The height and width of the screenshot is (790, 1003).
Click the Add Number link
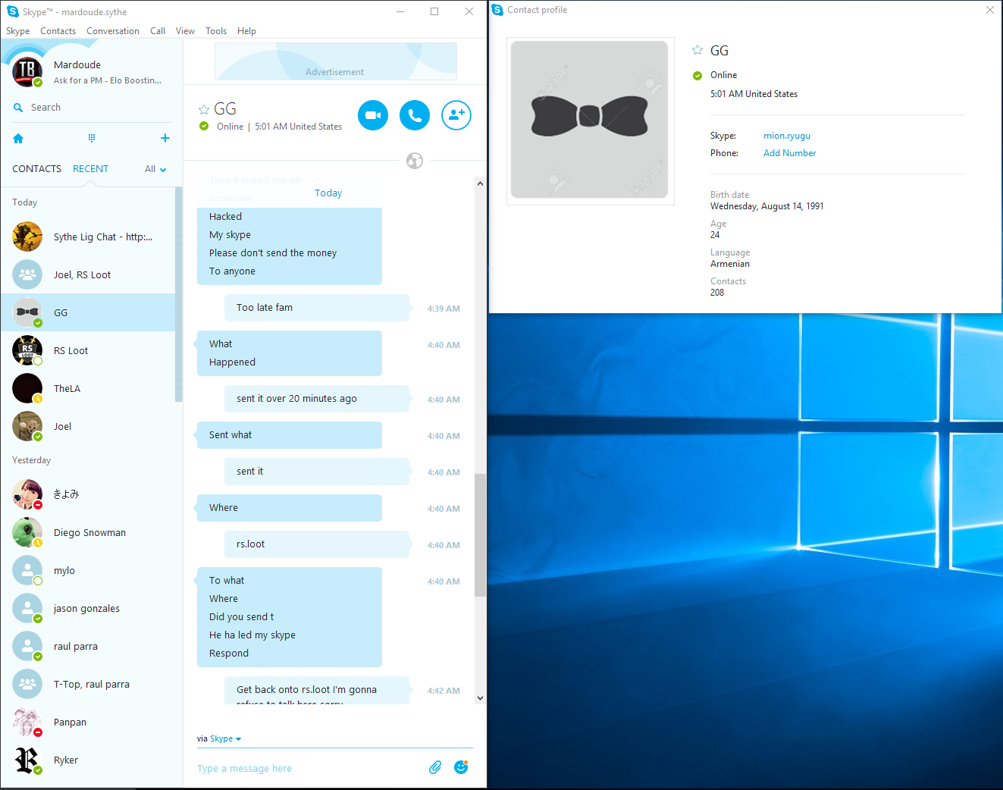790,153
